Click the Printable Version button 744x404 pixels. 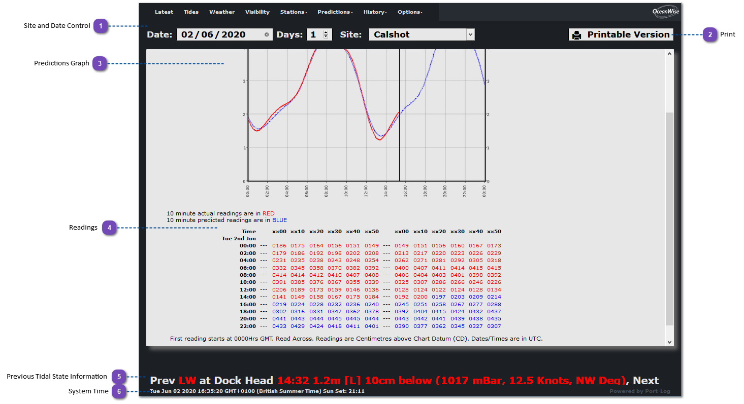(x=621, y=34)
